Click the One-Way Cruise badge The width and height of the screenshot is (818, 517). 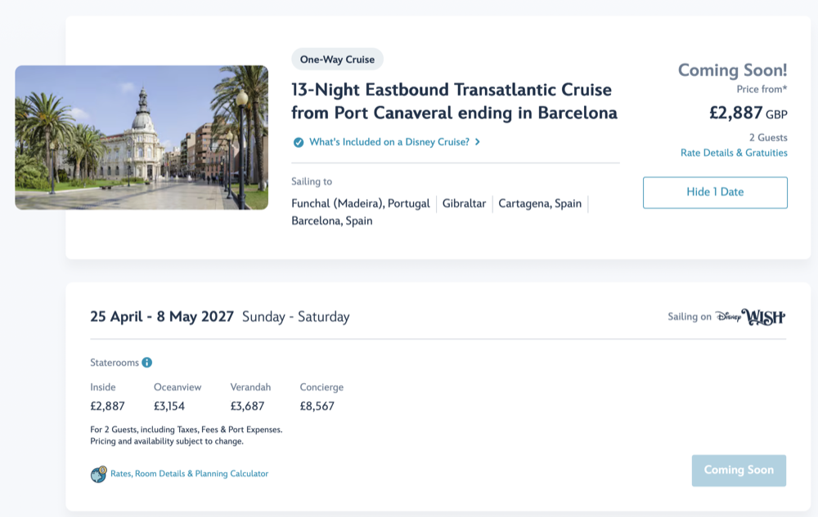tap(337, 60)
